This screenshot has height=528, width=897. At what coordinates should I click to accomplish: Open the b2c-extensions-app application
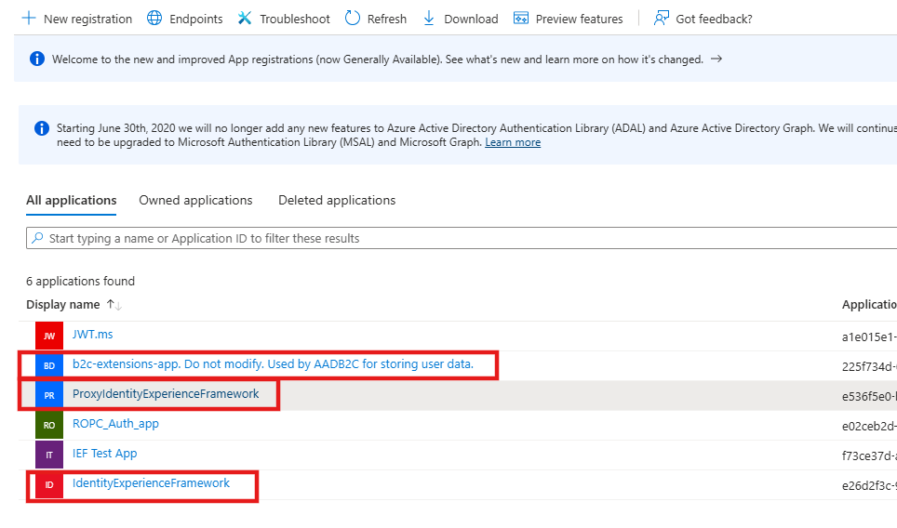click(x=273, y=364)
